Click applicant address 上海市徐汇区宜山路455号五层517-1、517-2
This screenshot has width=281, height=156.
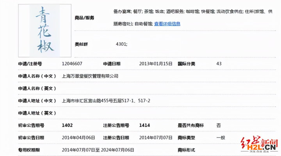(x=106, y=101)
